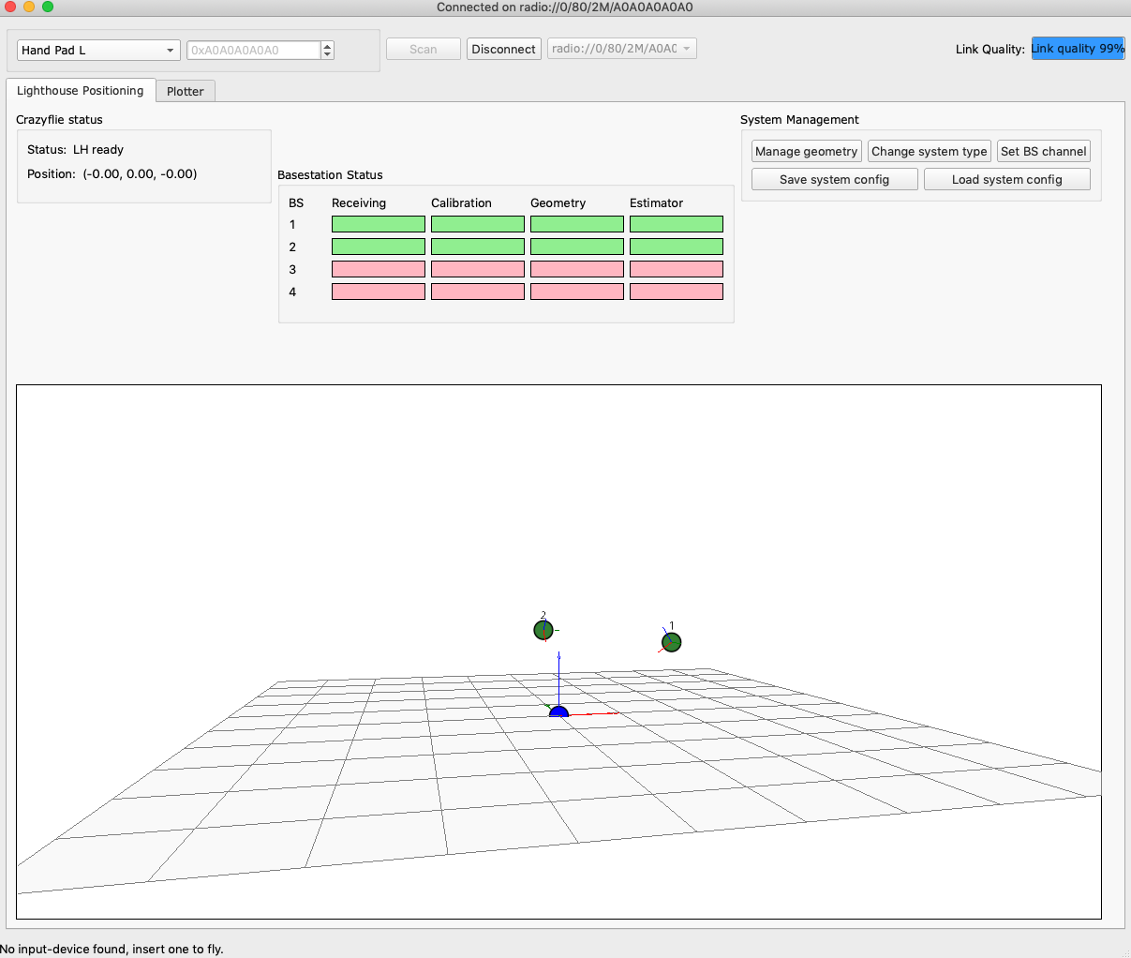
Task: Switch to the Plotter tab
Action: 185,91
